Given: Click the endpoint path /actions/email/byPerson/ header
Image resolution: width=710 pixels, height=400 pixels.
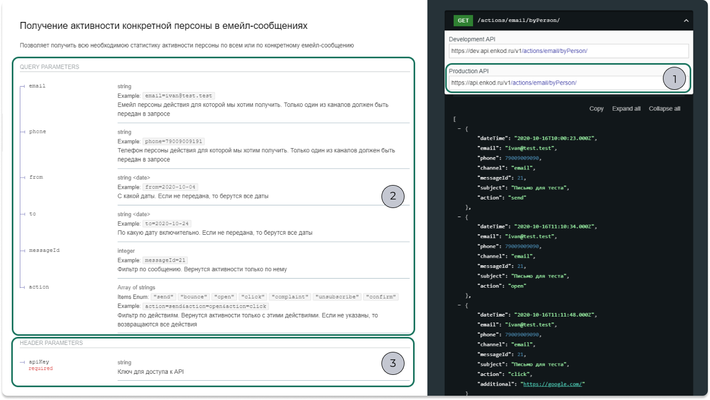Looking at the screenshot, I should click(518, 21).
